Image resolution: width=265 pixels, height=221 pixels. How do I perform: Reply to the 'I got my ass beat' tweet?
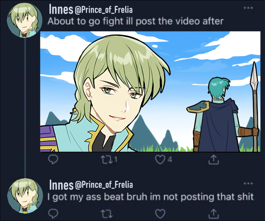click(53, 213)
